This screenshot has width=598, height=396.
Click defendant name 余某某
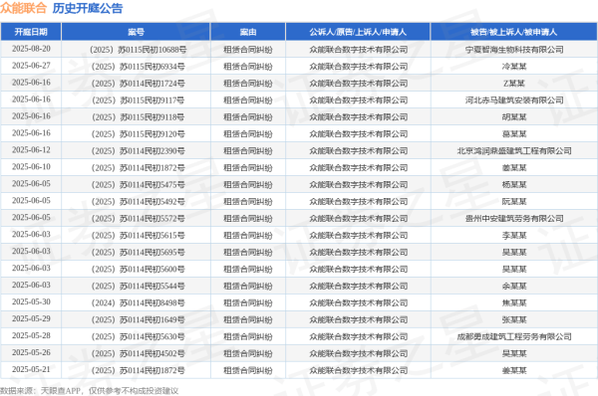coord(514,286)
